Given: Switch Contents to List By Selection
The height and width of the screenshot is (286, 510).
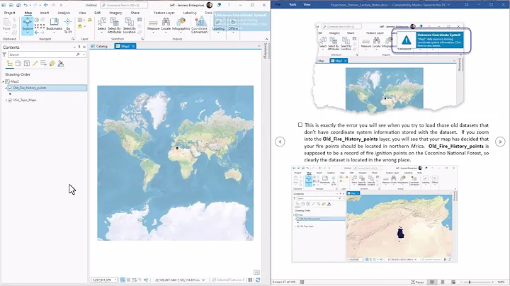Looking at the screenshot, I should [x=27, y=64].
